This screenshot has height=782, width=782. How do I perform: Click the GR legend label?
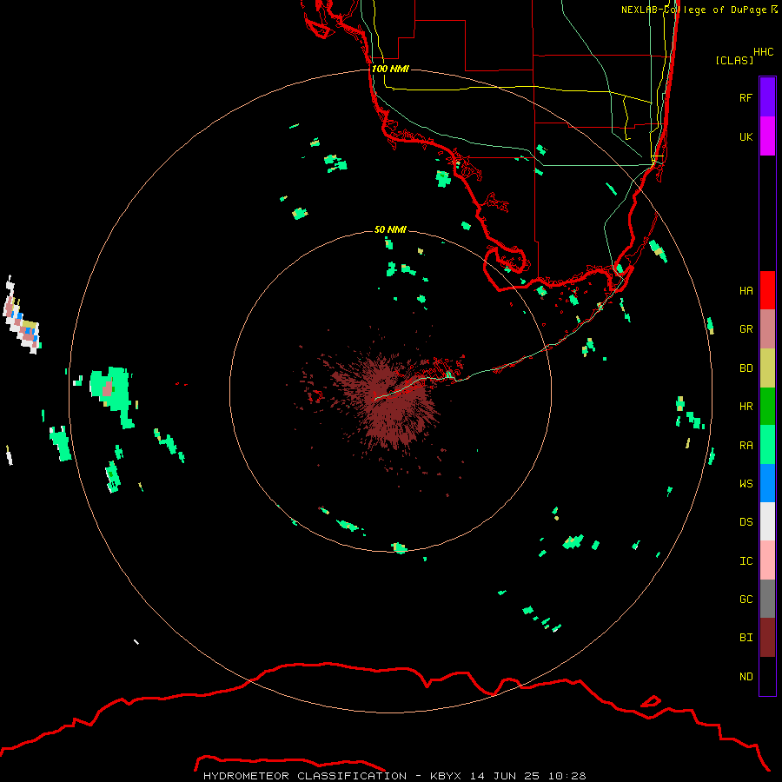coord(746,329)
